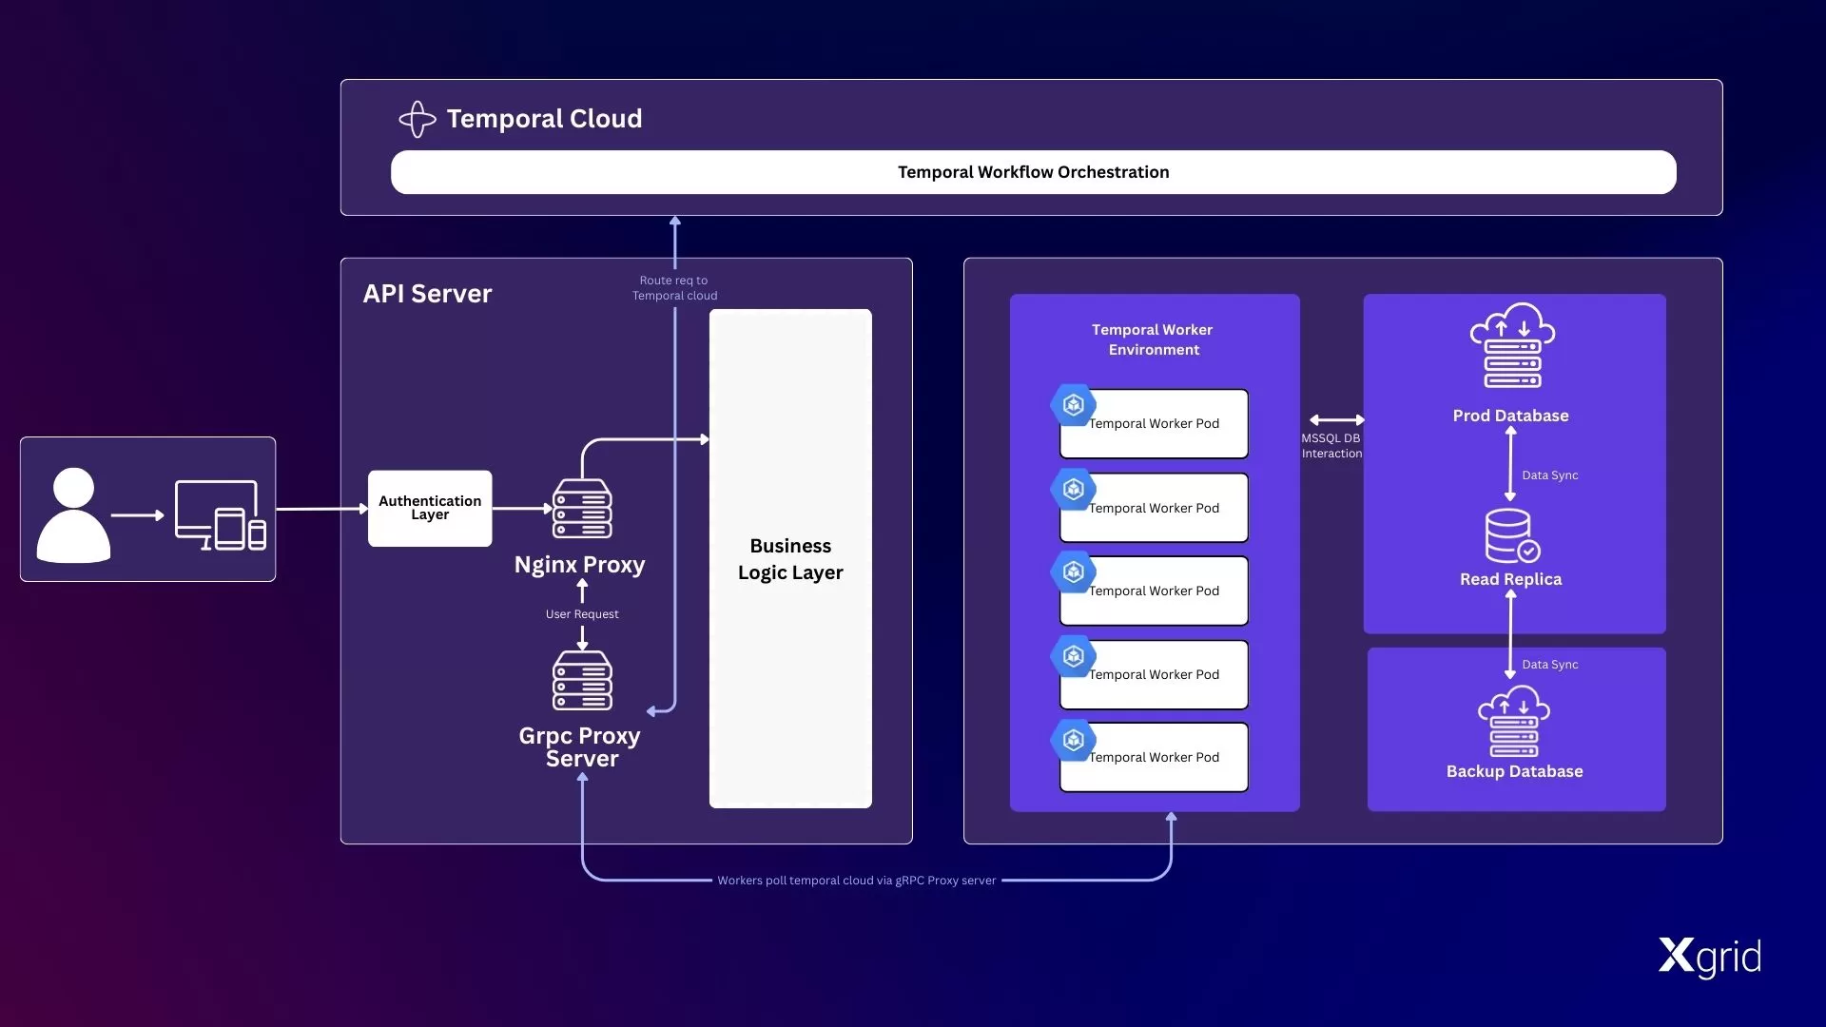
Task: Select the second Temporal Worker Pod box
Action: 1154,508
